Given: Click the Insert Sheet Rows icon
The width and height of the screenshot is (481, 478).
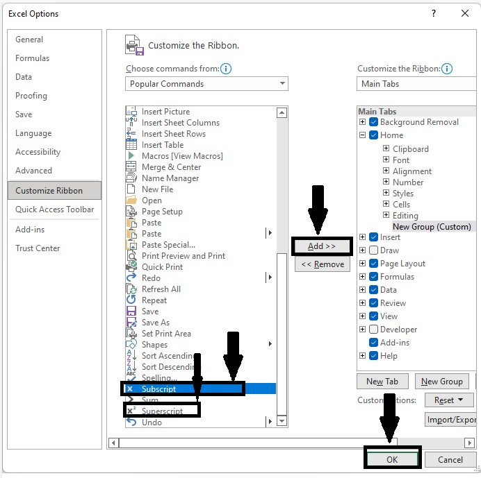Looking at the screenshot, I should pyautogui.click(x=131, y=133).
